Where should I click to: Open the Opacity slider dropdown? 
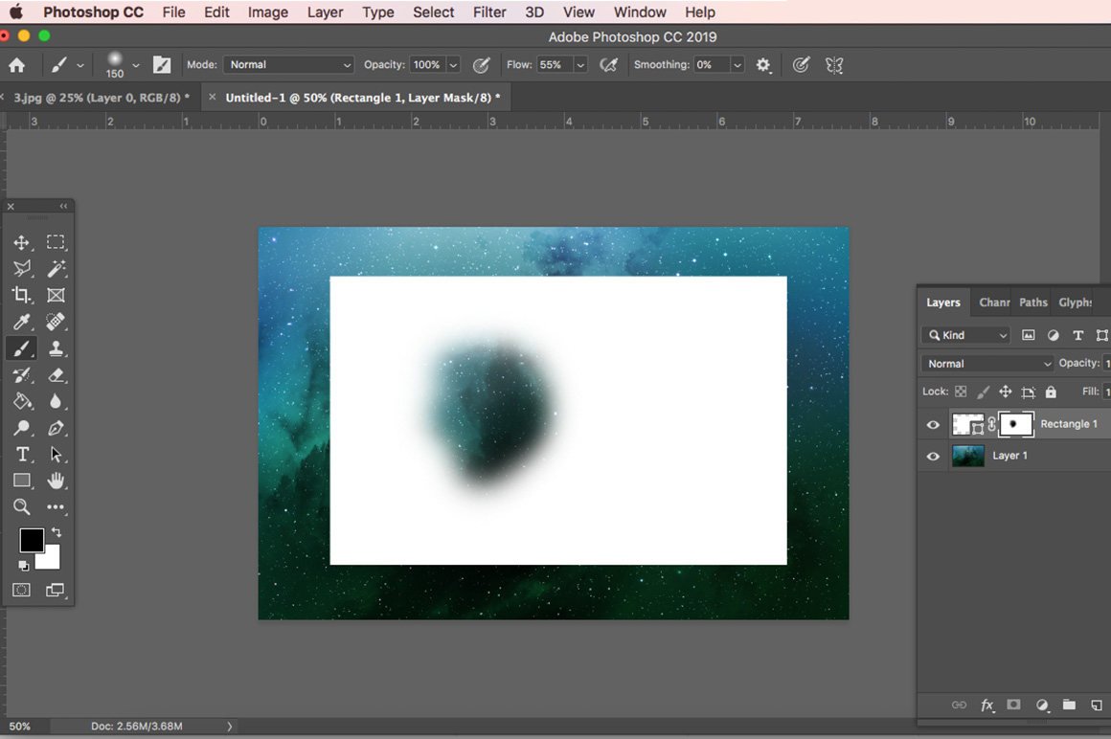(453, 65)
